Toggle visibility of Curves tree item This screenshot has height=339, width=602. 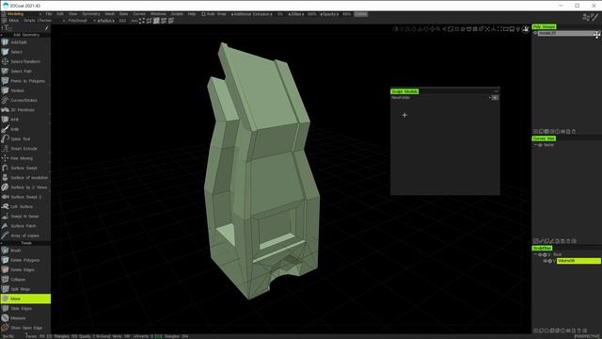(x=540, y=145)
